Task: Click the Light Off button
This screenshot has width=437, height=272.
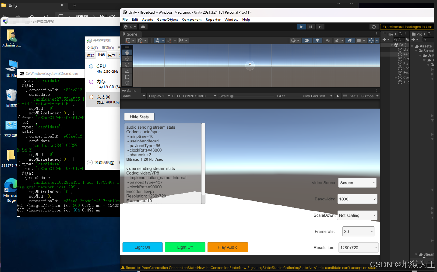Action: click(185, 247)
